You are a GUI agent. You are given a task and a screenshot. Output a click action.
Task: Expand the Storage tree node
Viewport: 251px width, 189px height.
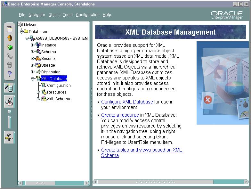coord(33,65)
